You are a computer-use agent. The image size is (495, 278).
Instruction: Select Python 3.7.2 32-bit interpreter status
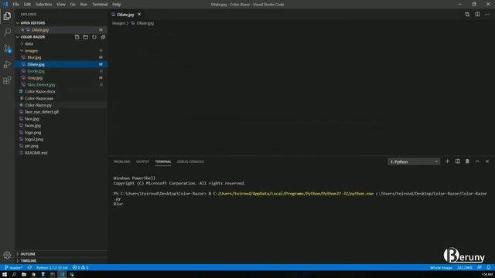click(52, 268)
